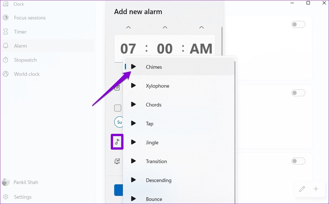Click the snooze bell icon
Viewport: 329px width, 204px height.
click(x=117, y=161)
